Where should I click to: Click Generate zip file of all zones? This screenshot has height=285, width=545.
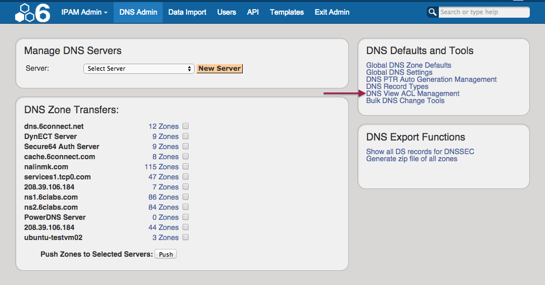tap(412, 159)
